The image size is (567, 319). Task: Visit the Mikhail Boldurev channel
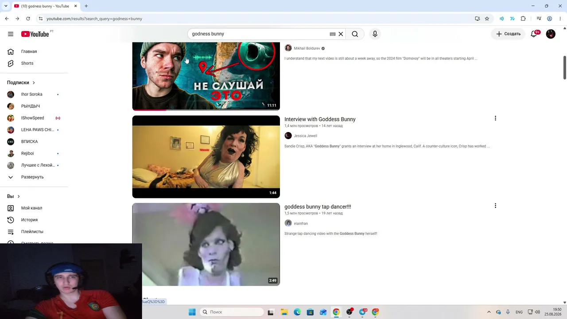(x=307, y=48)
